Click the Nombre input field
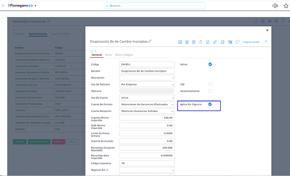Viewport: 290px width, 176px height. click(147, 71)
